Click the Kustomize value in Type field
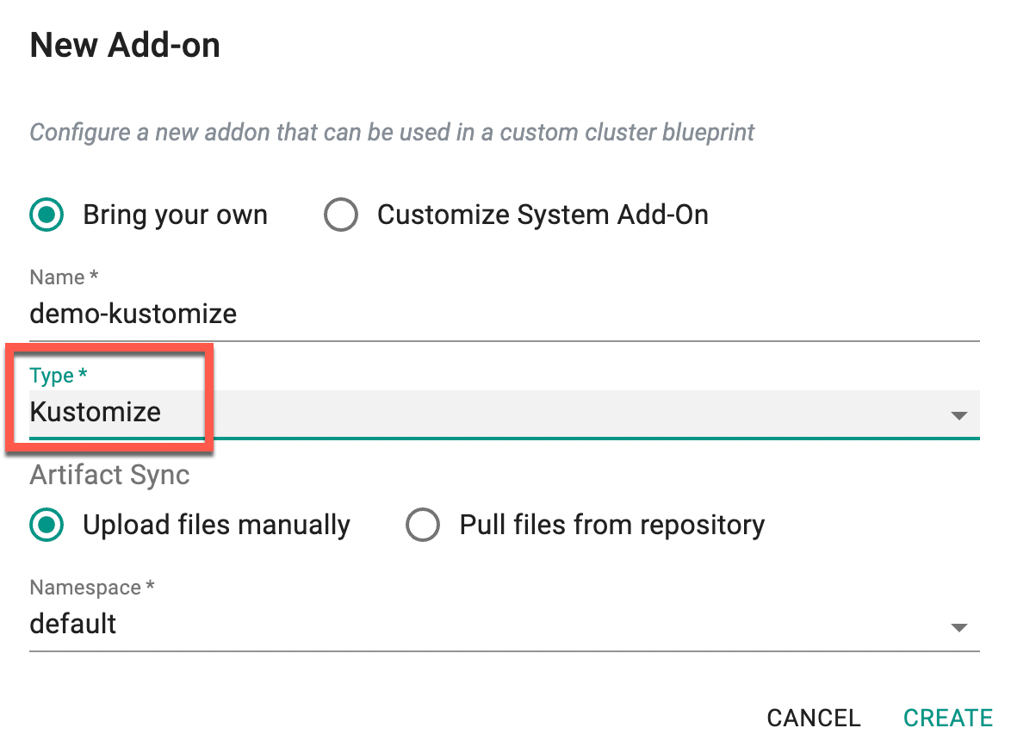 point(96,412)
